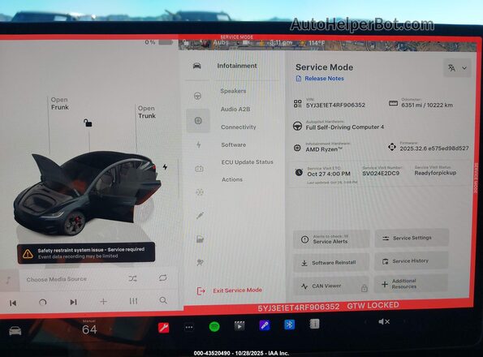This screenshot has width=483, height=357.
Task: Open the high voltage lightning sidebar icon
Action: (x=199, y=144)
